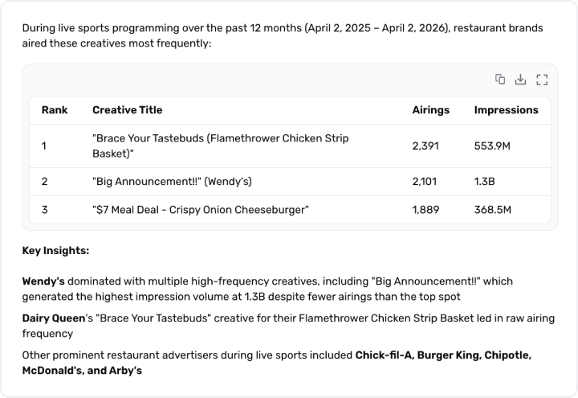The image size is (578, 398).
Task: Click the 1,889 airings value
Action: pos(425,210)
